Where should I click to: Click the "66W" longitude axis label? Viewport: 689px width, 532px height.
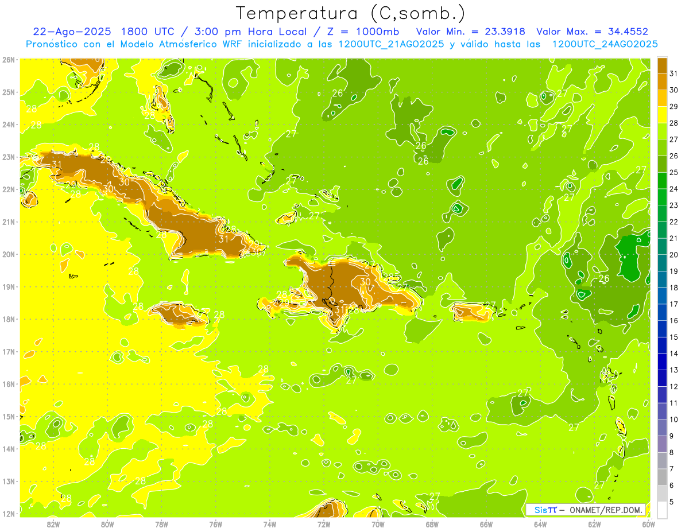[486, 524]
